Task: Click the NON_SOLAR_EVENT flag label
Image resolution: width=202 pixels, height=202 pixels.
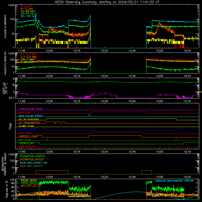Action: [31, 116]
